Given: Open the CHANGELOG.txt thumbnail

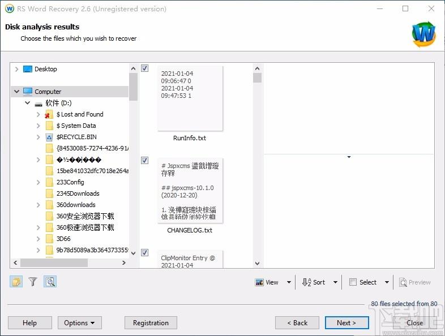Looking at the screenshot, I should 190,191.
